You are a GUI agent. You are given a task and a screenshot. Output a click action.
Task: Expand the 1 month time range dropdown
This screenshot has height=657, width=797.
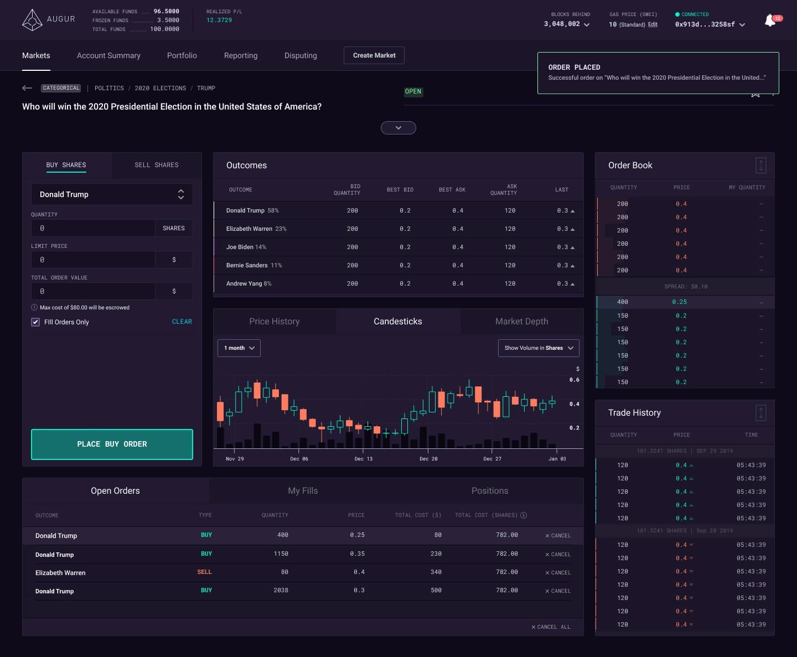pos(239,348)
